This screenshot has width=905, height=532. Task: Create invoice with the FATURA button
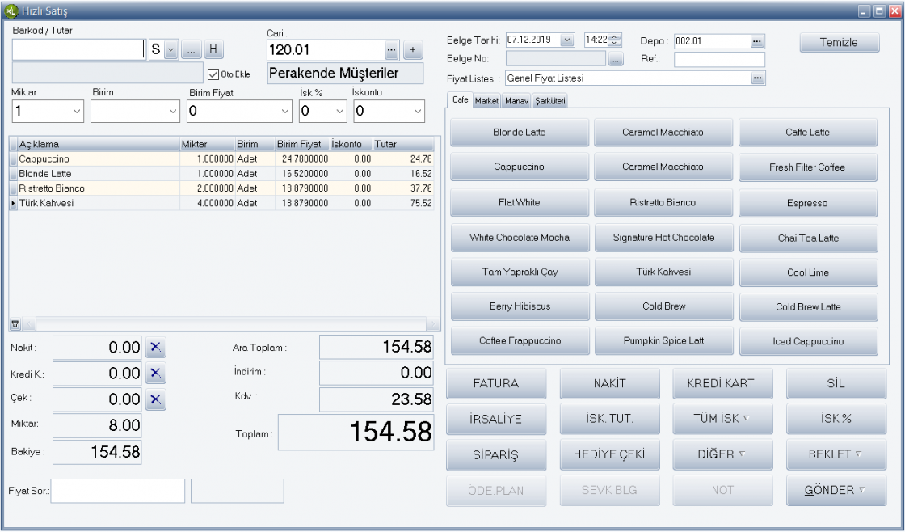[x=496, y=383]
